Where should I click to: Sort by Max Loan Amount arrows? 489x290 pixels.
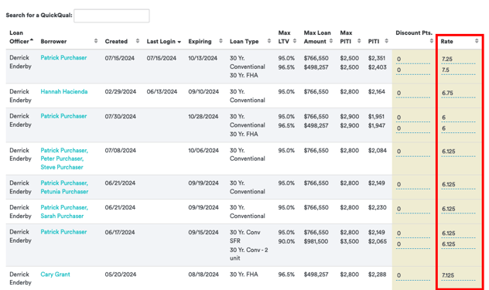coord(331,41)
